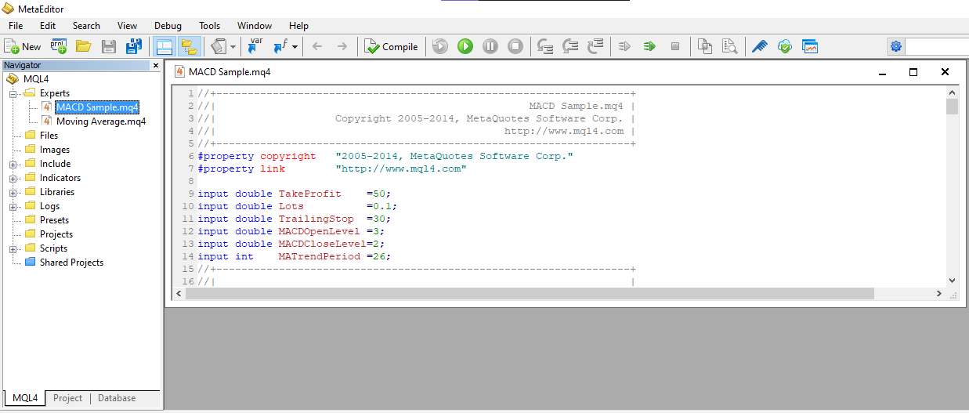Select the Shared Projects folder
Image resolution: width=969 pixels, height=413 pixels.
71,263
